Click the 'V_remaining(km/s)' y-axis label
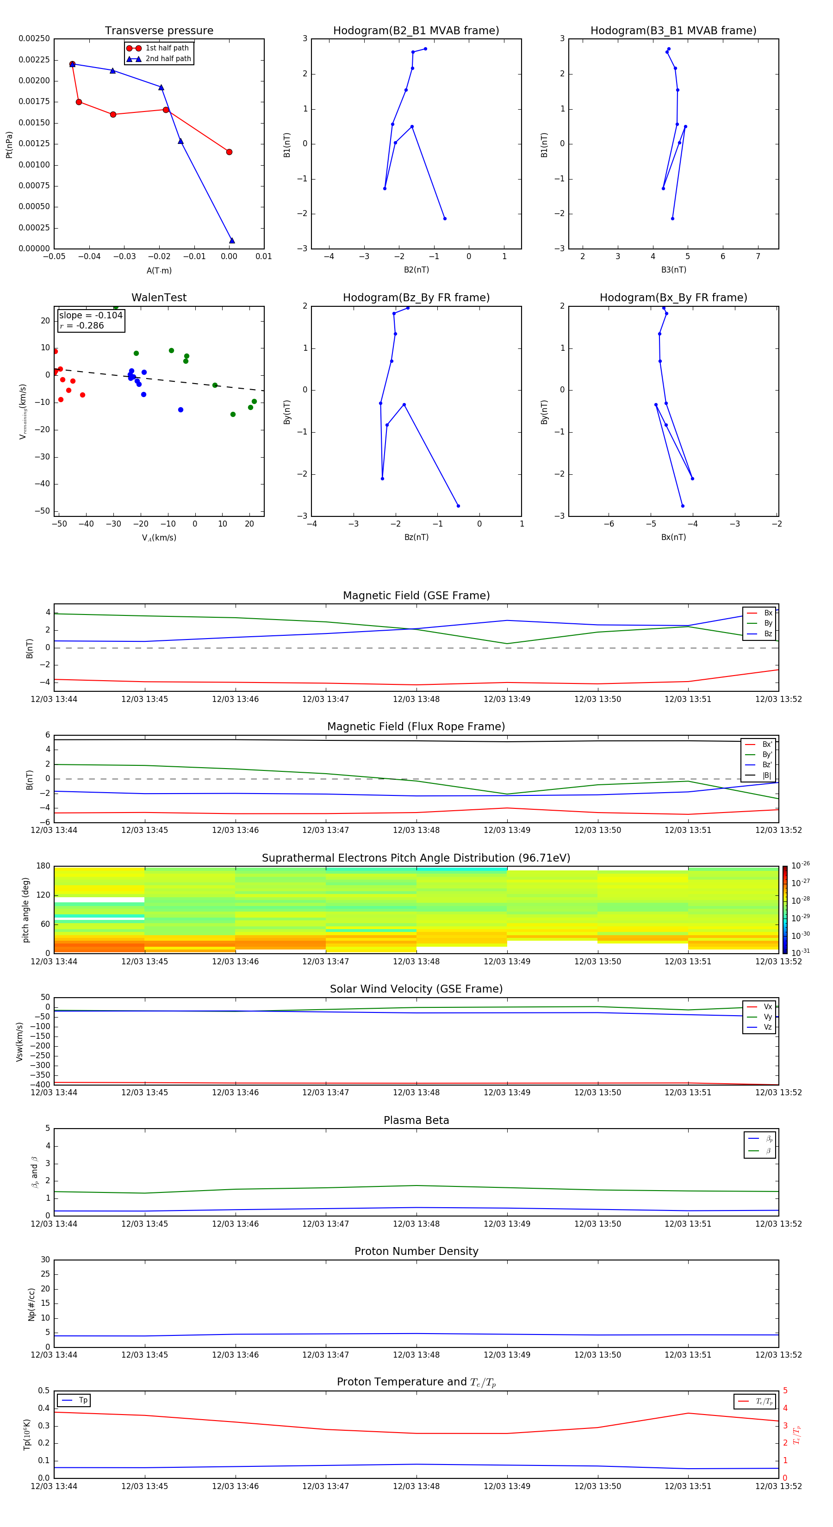Viewport: 833px width, 1527px height. coord(23,411)
